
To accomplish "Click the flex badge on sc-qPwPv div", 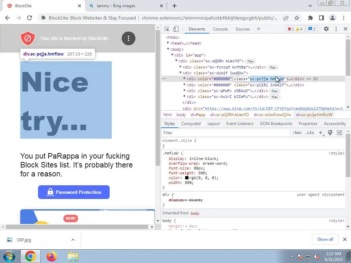I will click(x=275, y=91).
